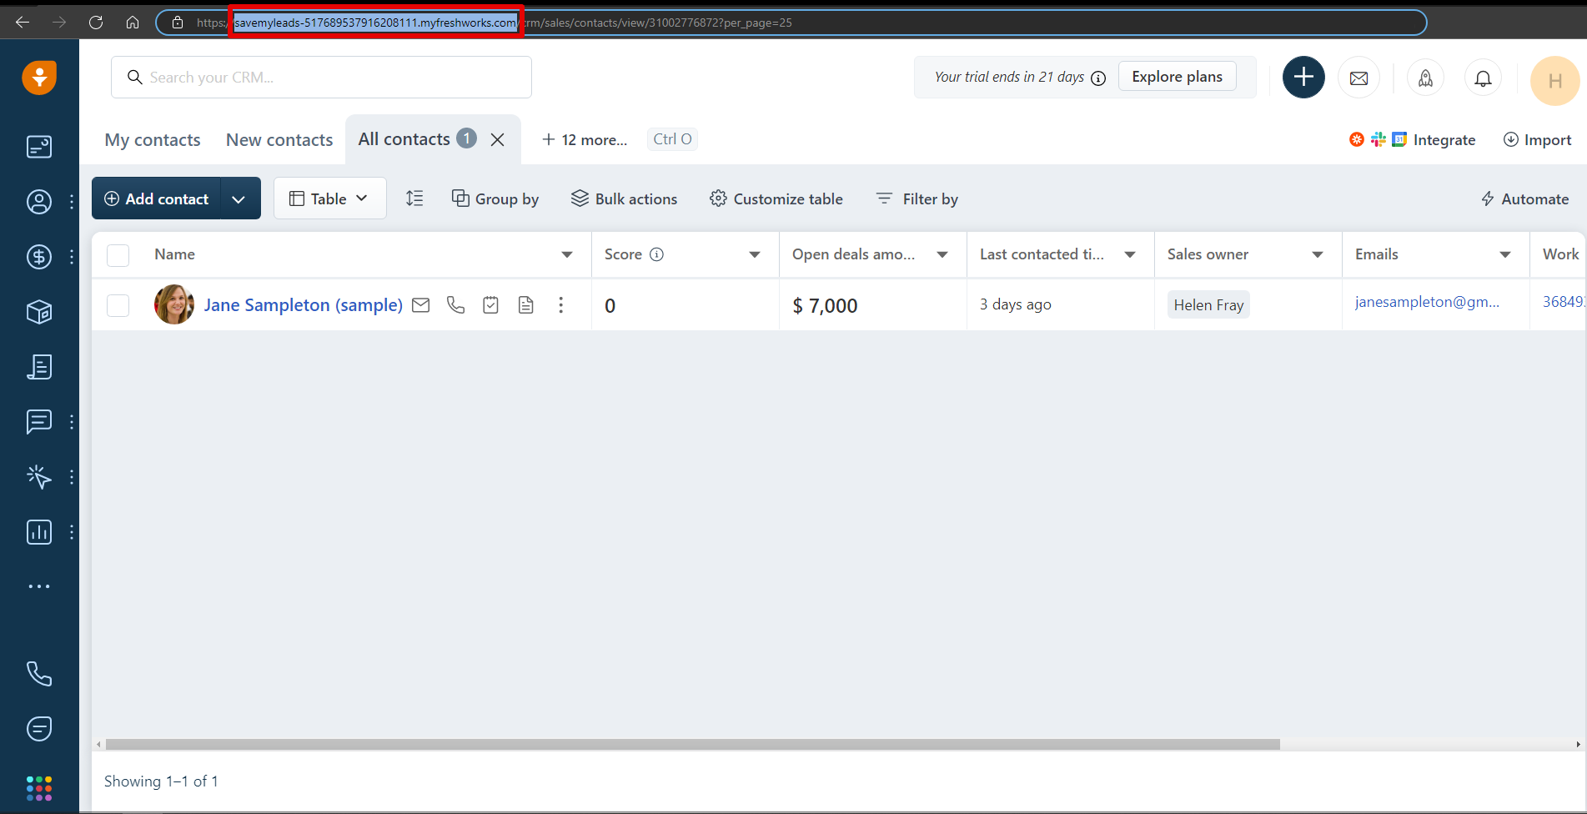Open Integrate options
The width and height of the screenshot is (1587, 814).
(1413, 139)
